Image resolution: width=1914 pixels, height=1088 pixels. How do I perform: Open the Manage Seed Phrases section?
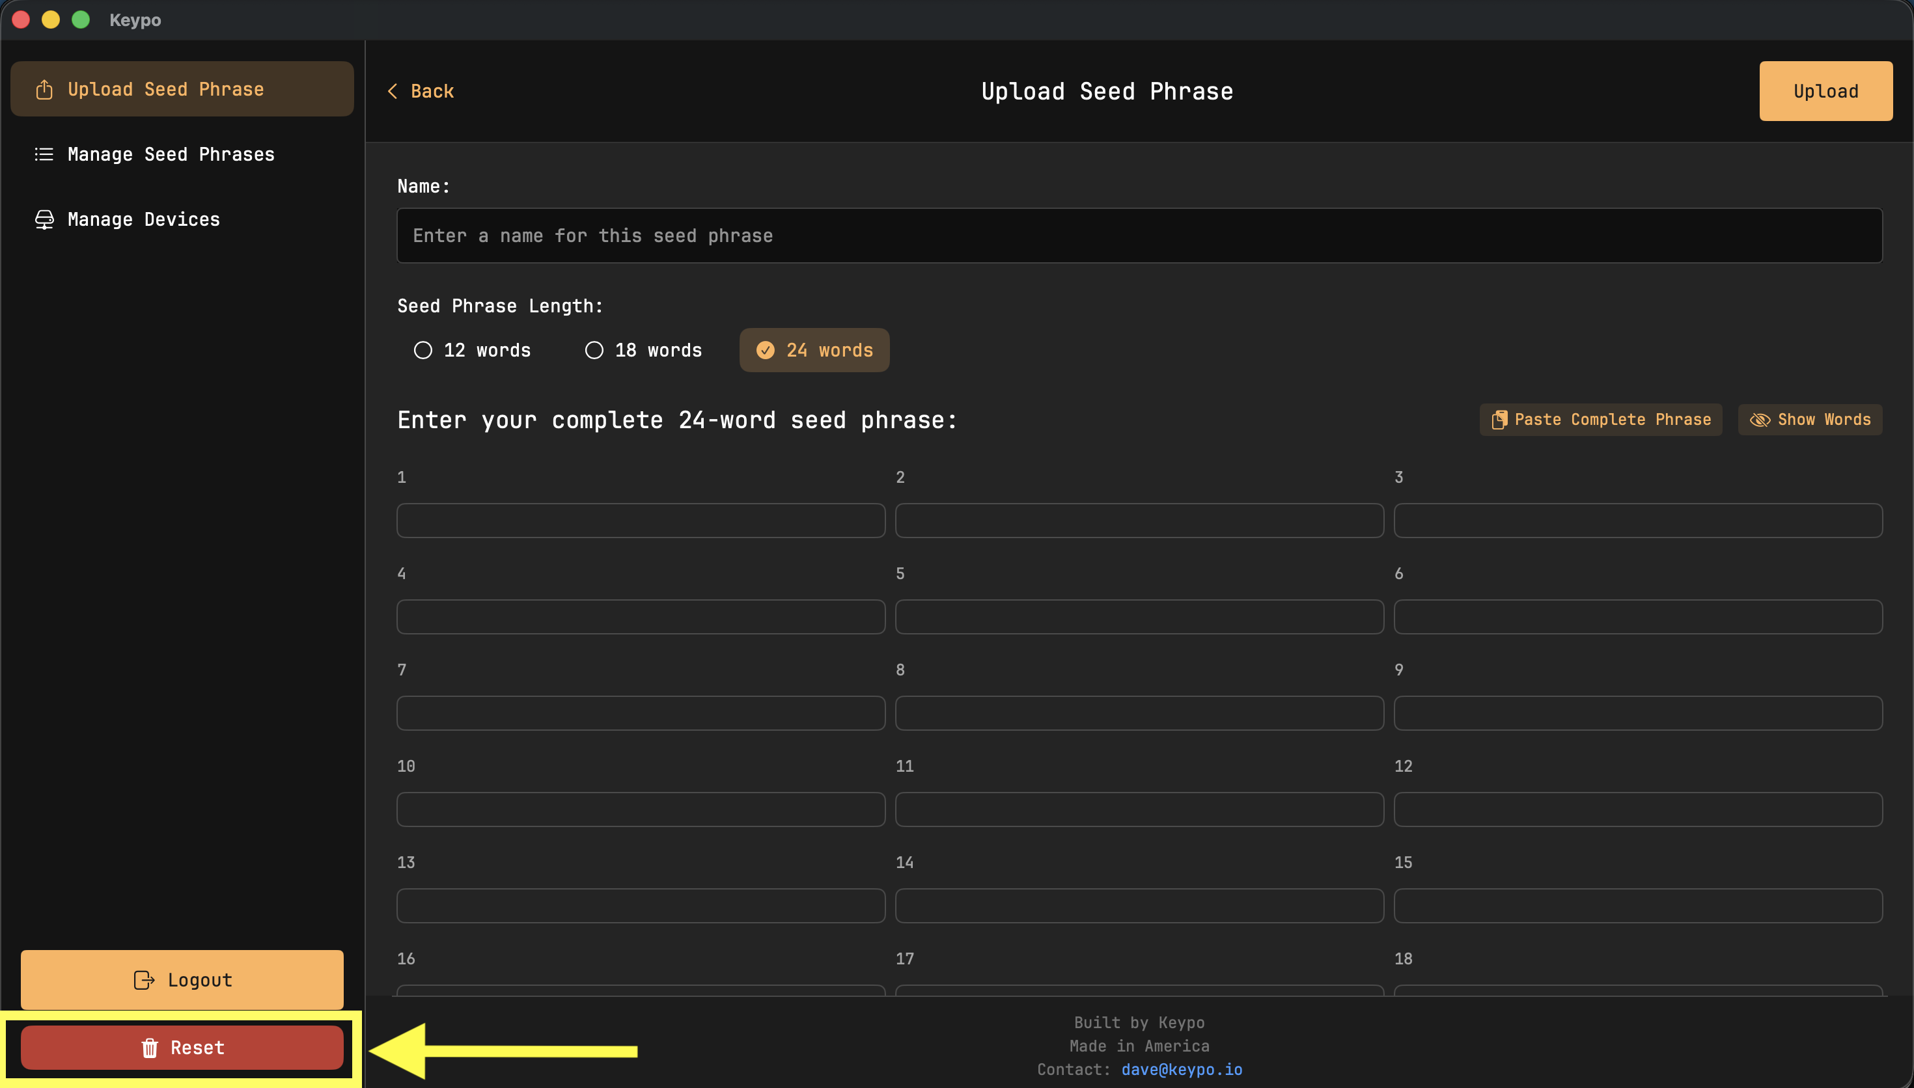click(x=171, y=154)
